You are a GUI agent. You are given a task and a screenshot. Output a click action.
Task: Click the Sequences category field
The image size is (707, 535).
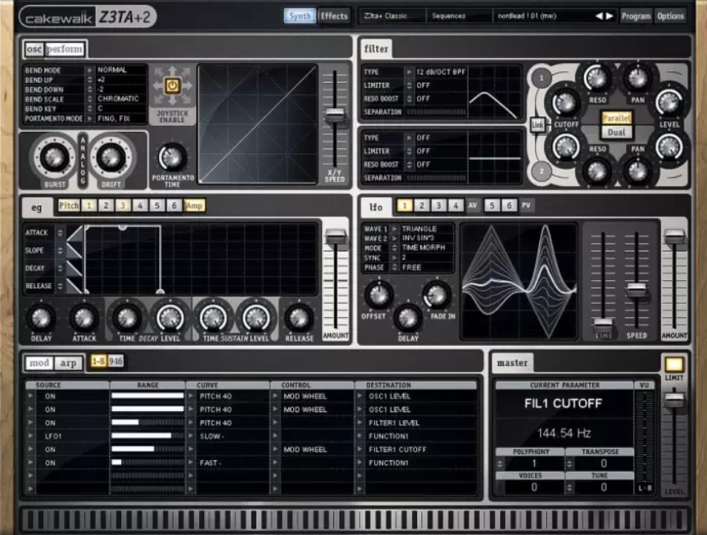coord(459,16)
